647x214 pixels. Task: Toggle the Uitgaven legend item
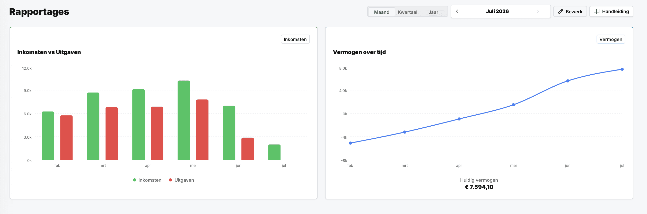tap(181, 180)
